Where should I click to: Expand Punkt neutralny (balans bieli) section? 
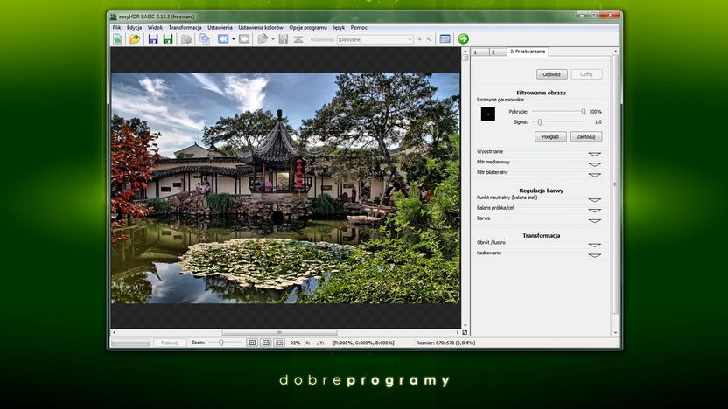tap(595, 200)
